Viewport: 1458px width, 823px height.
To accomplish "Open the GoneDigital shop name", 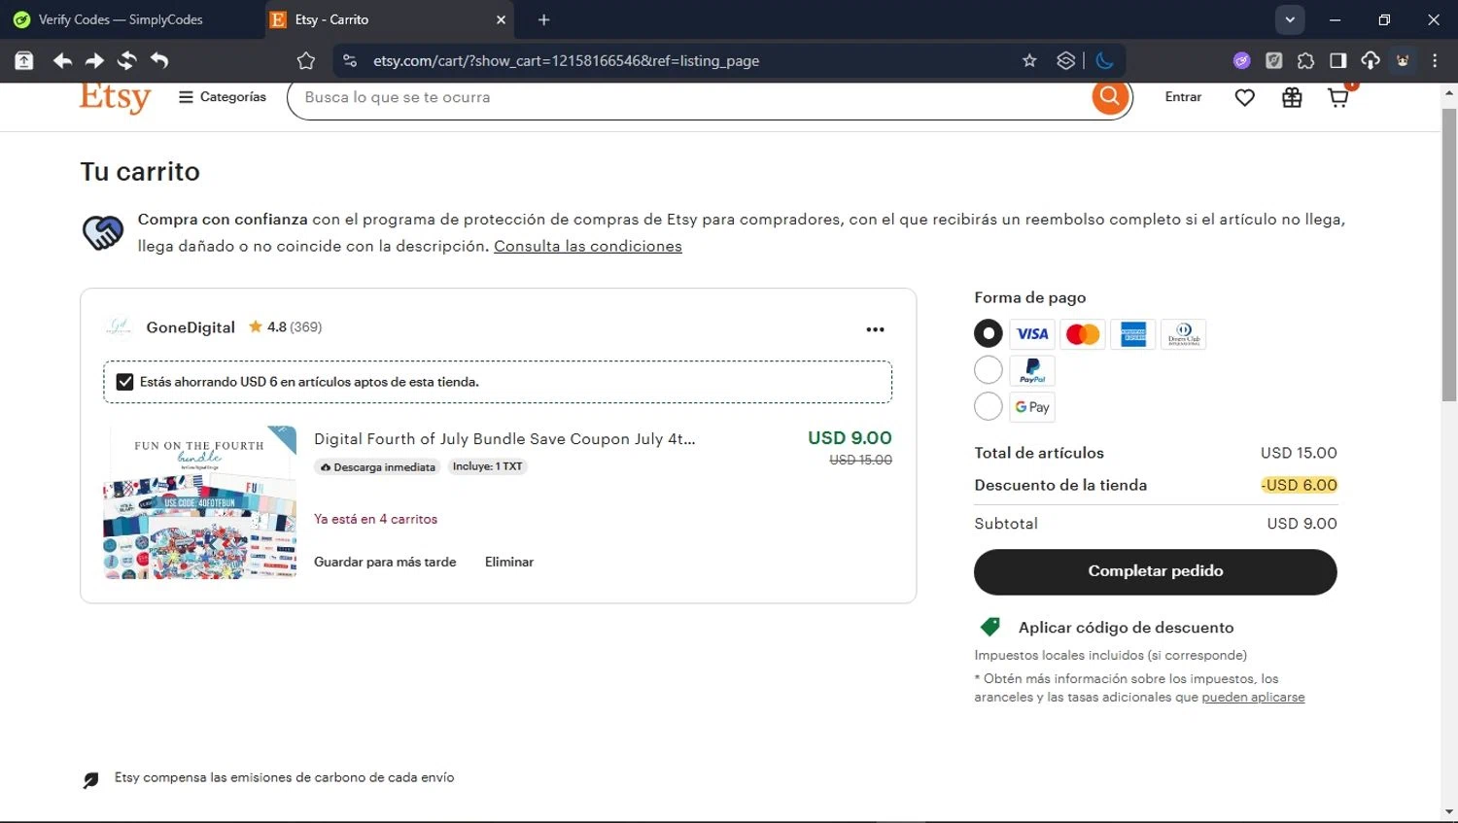I will click(x=191, y=327).
